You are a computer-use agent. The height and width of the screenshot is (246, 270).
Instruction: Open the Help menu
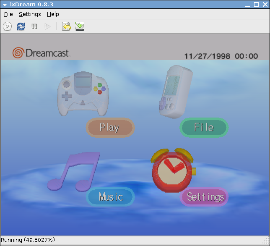click(x=53, y=14)
